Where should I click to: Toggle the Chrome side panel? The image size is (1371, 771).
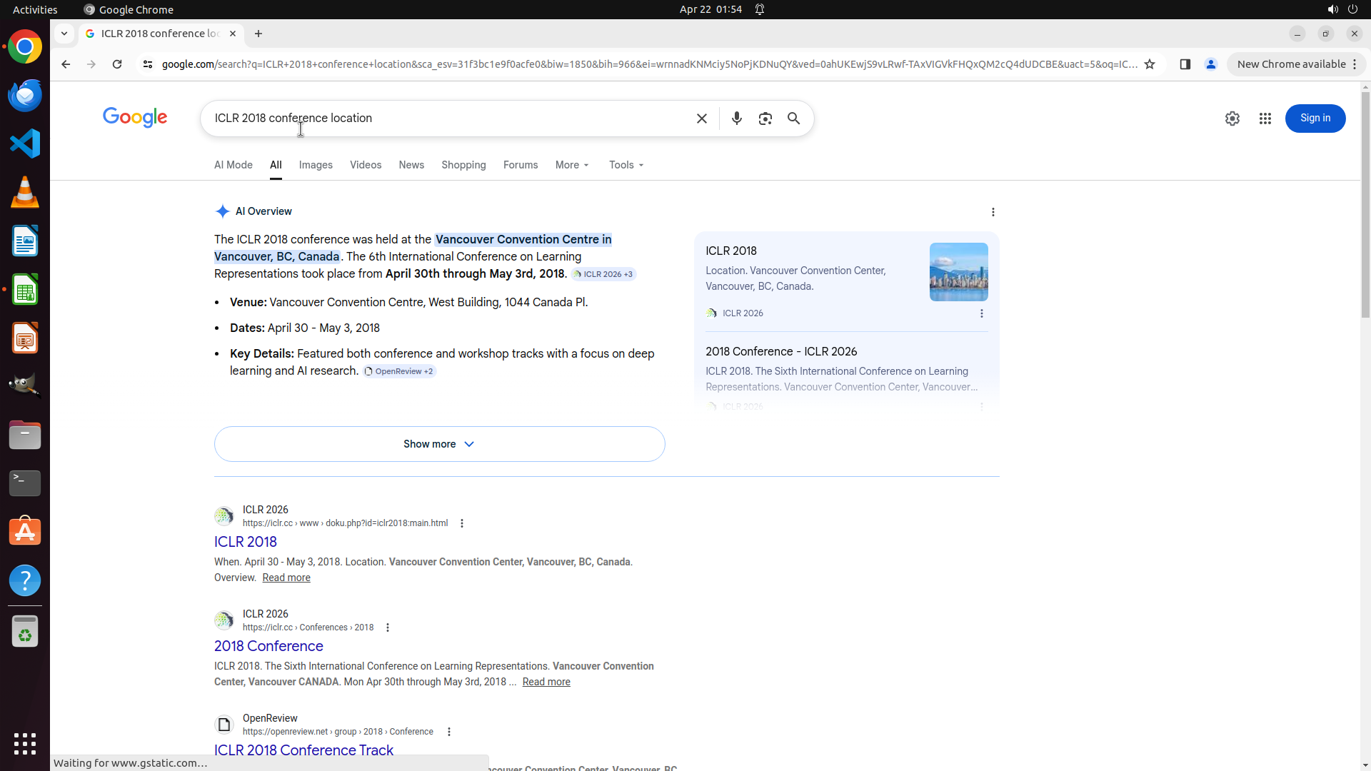point(1185,64)
